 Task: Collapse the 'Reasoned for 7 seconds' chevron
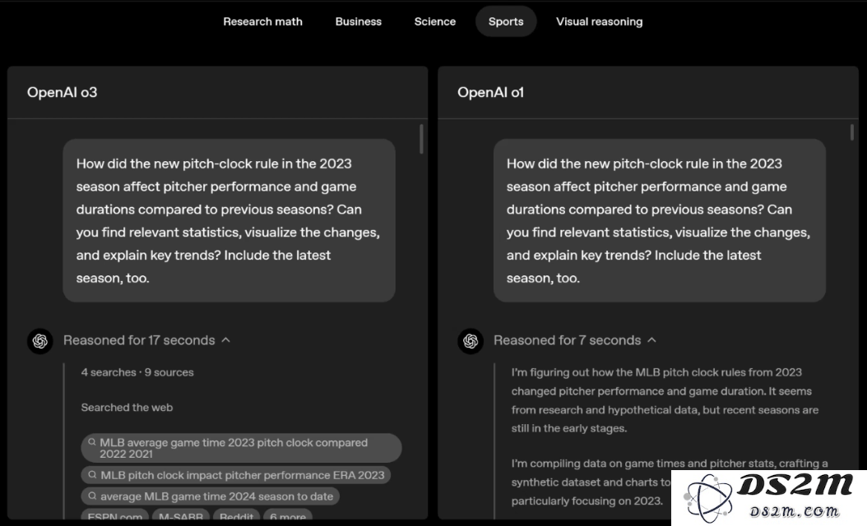point(652,339)
